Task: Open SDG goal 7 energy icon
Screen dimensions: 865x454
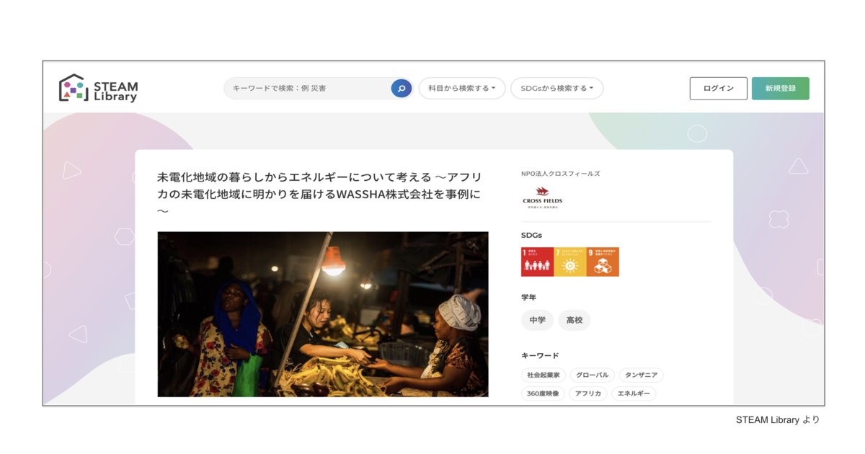Action: (x=570, y=262)
